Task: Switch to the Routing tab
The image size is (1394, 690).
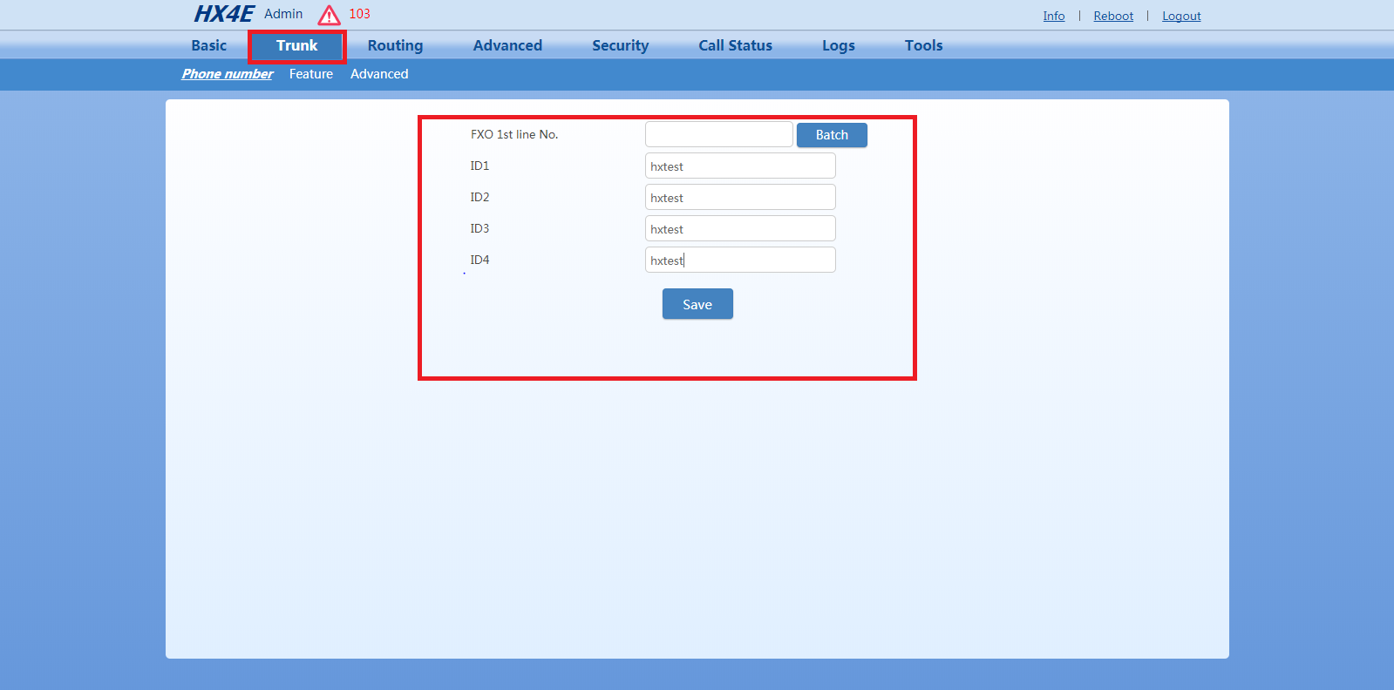Action: 395,45
